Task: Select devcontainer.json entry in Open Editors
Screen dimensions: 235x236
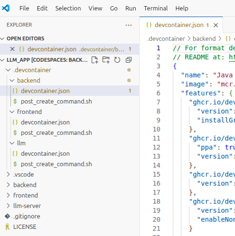Action: coord(70,49)
